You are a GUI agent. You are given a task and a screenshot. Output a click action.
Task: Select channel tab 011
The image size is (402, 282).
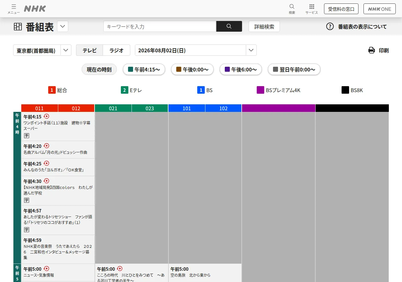click(39, 108)
